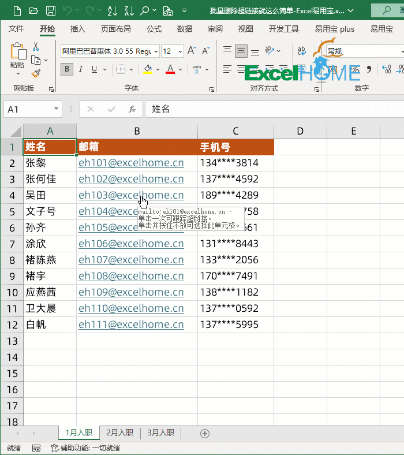Toggle middle vertical alignment

tap(241, 51)
